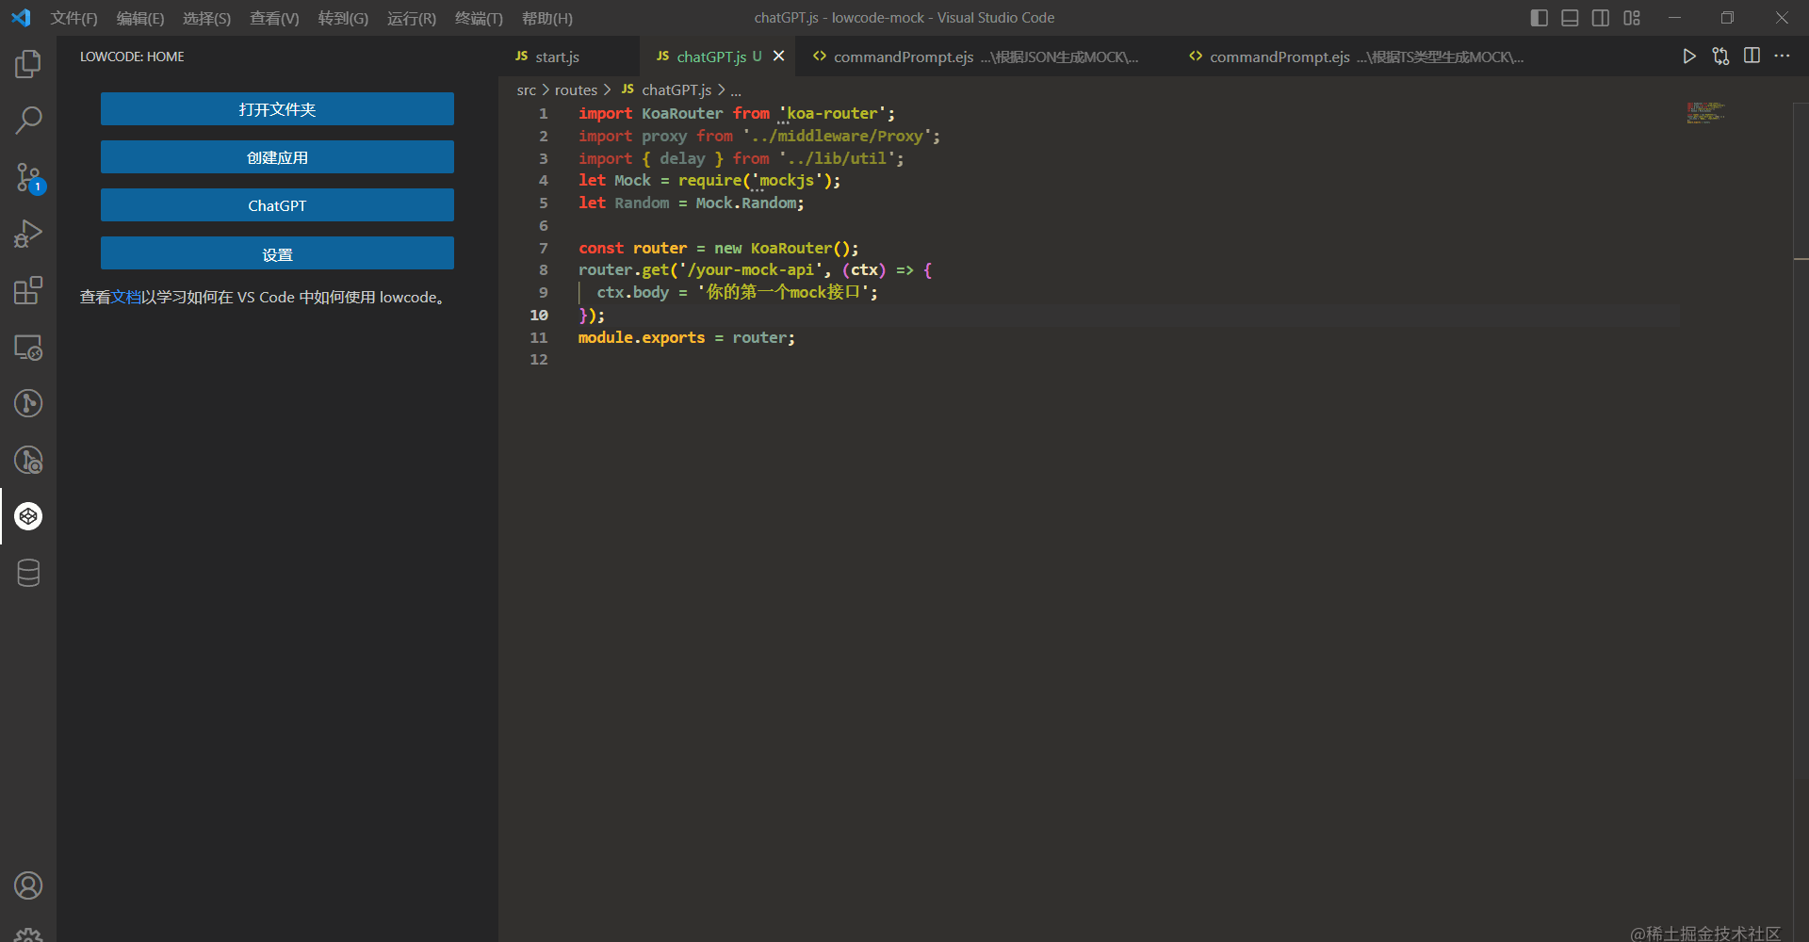Open Source Control view with badge

click(28, 177)
